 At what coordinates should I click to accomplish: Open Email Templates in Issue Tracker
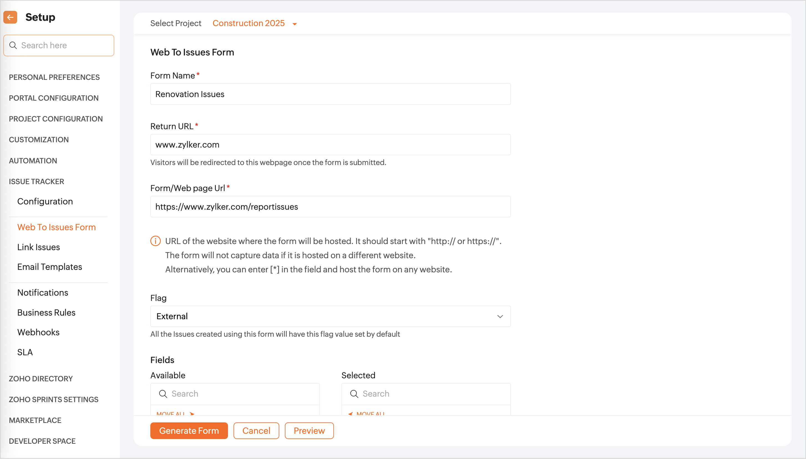click(49, 267)
